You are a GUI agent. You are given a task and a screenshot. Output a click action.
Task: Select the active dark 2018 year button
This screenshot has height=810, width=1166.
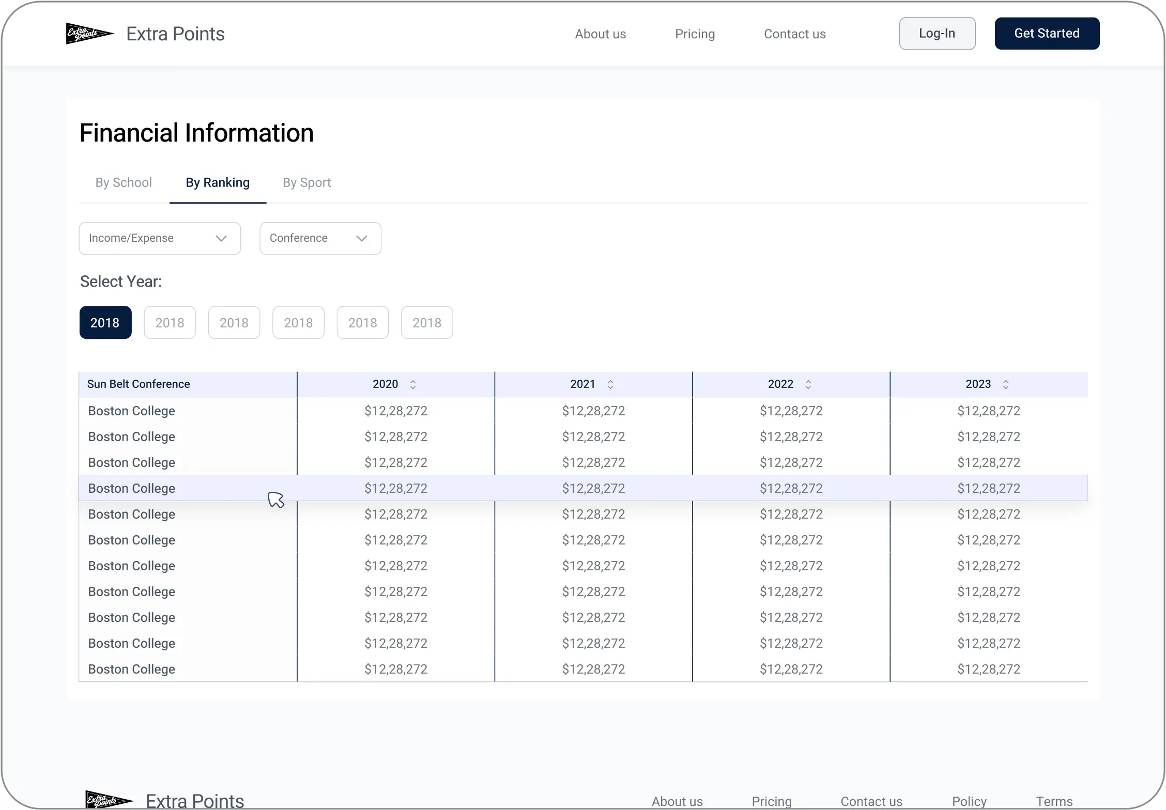(105, 322)
